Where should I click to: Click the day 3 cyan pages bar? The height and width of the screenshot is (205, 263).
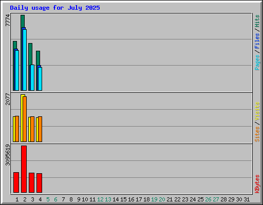32,78
